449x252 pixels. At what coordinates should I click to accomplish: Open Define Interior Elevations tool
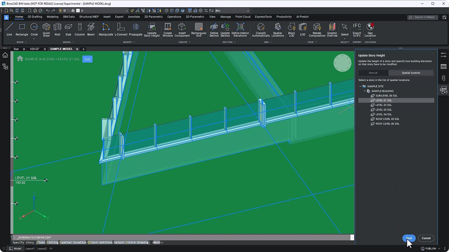[240, 30]
